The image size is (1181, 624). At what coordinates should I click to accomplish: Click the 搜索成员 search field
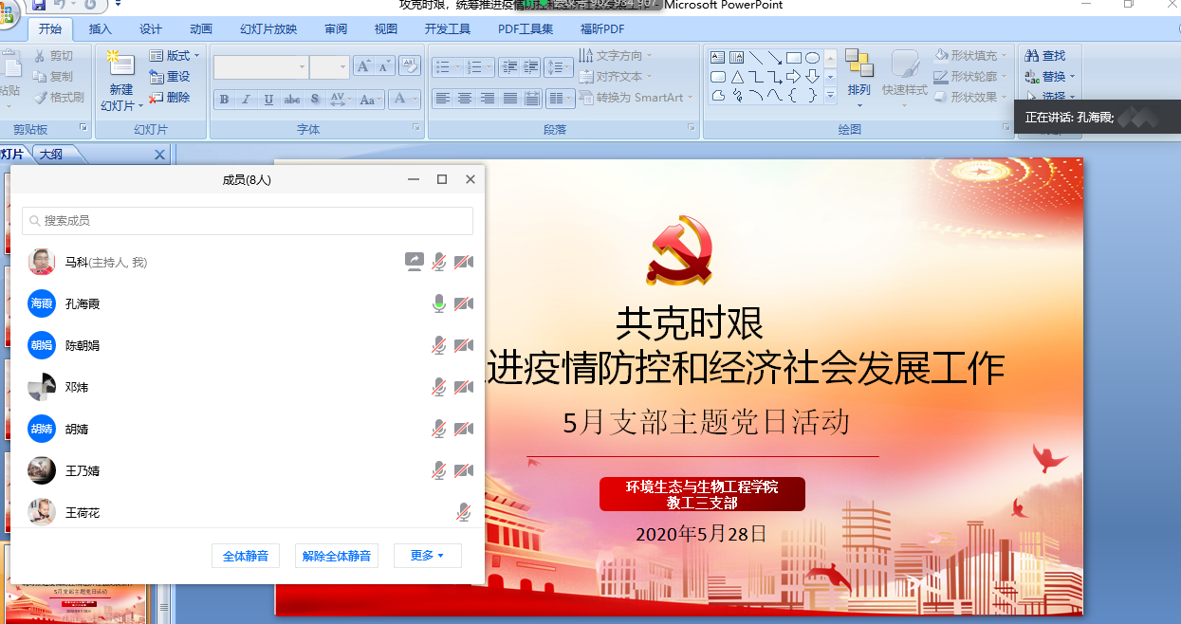tap(248, 221)
